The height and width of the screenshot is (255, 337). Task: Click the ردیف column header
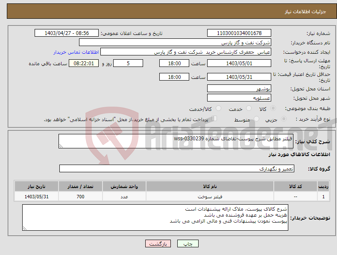(323, 186)
